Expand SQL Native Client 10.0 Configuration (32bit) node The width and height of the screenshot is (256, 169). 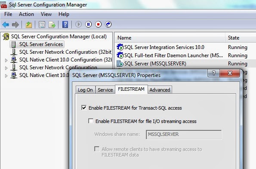tap(6, 60)
